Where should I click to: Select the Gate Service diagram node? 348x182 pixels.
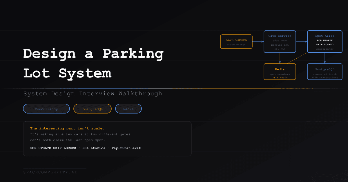(x=280, y=42)
